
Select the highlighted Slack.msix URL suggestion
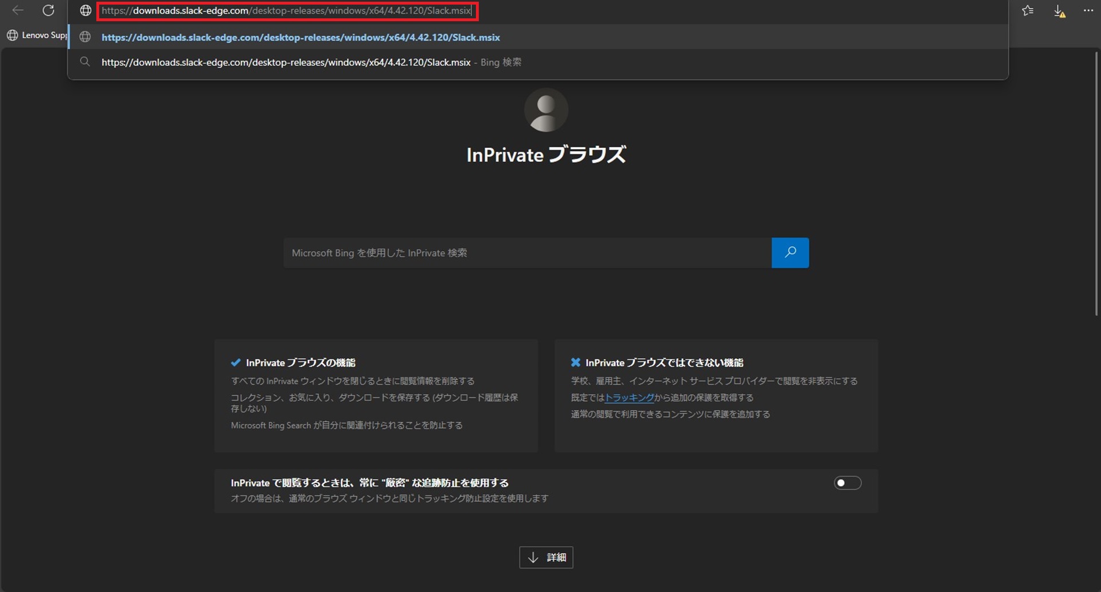point(538,37)
